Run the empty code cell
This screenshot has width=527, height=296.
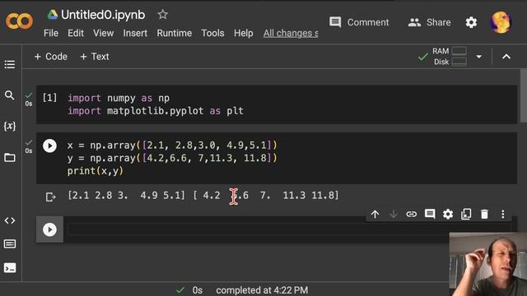(x=49, y=229)
